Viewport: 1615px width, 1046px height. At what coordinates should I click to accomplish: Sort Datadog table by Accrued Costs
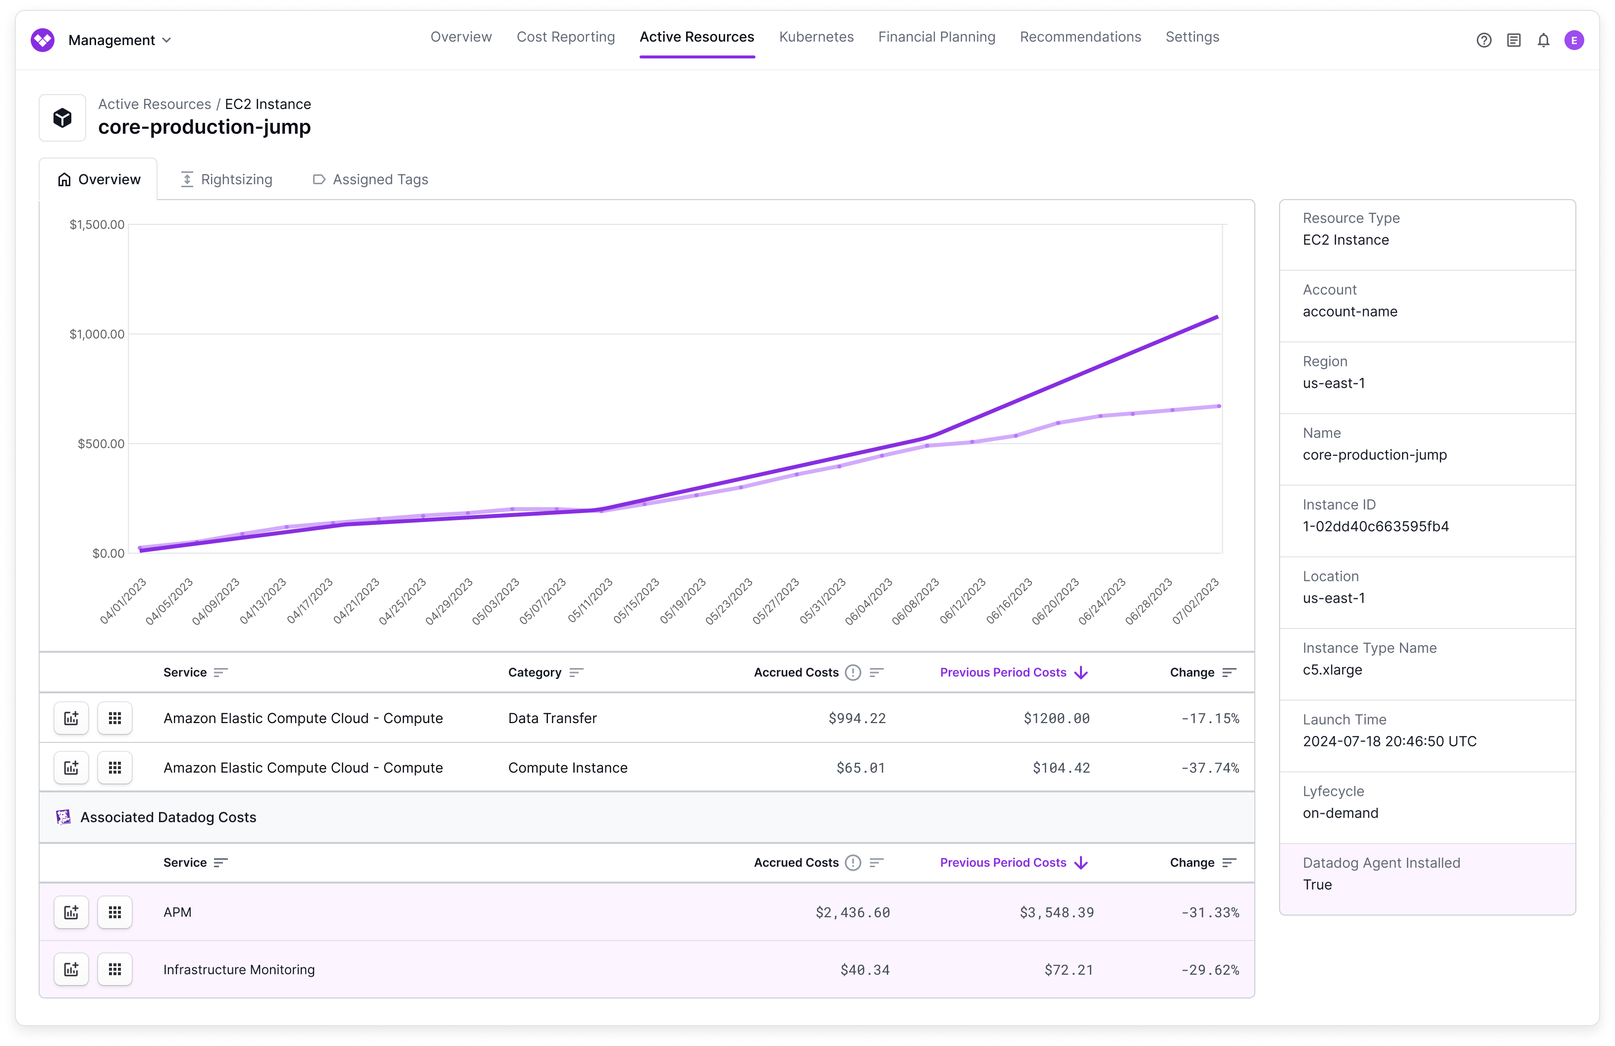tap(876, 862)
